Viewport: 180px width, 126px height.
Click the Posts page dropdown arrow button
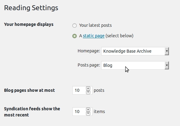167,65
